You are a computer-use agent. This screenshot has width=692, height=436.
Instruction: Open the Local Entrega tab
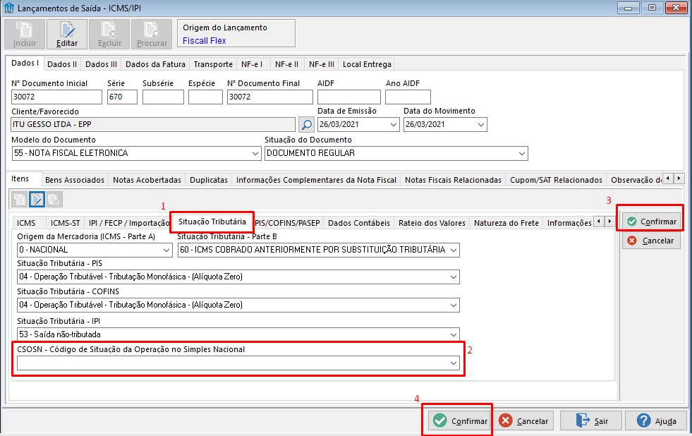point(368,64)
